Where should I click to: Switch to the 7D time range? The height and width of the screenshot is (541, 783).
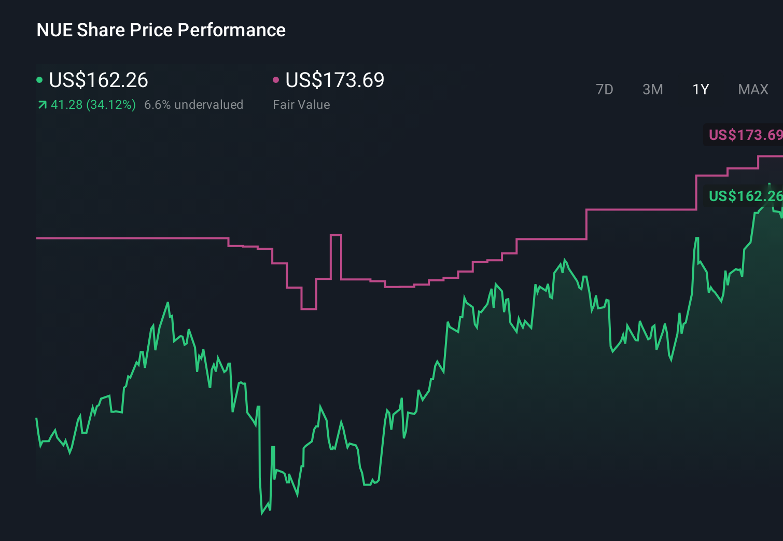tap(605, 90)
